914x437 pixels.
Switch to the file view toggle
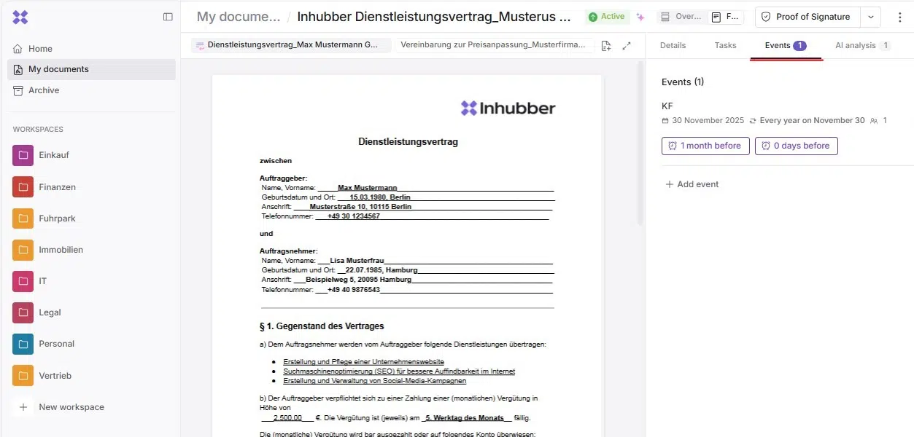click(x=726, y=17)
